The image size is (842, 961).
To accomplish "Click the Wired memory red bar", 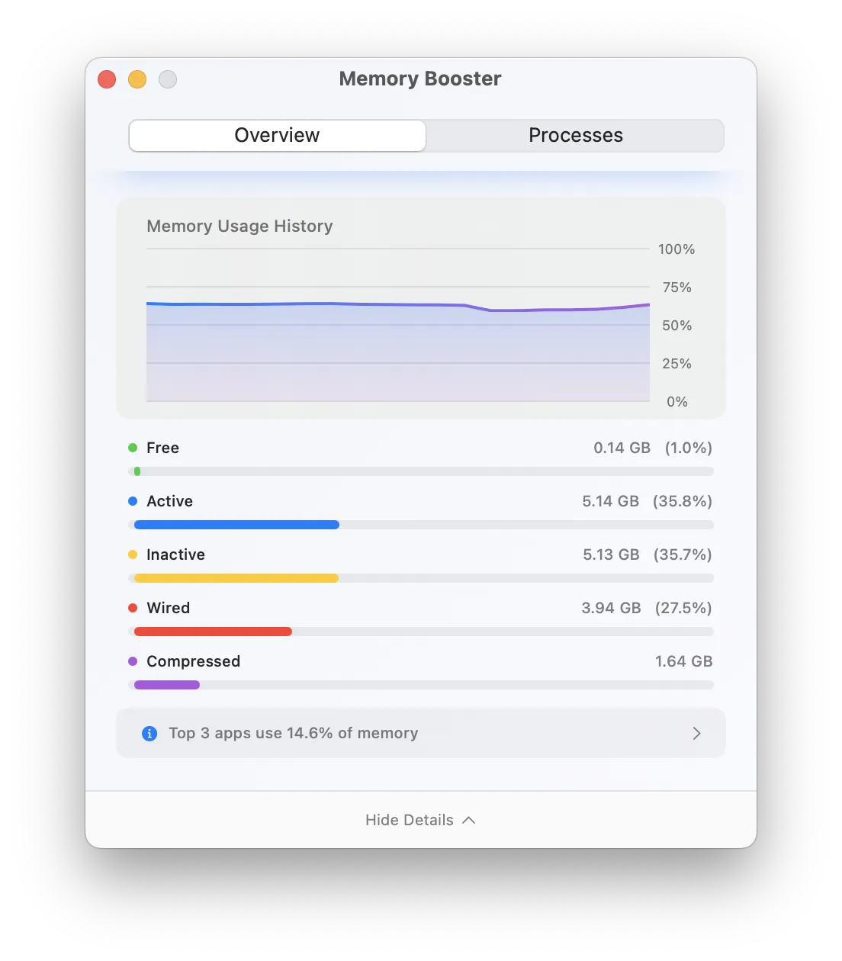I will pos(213,632).
